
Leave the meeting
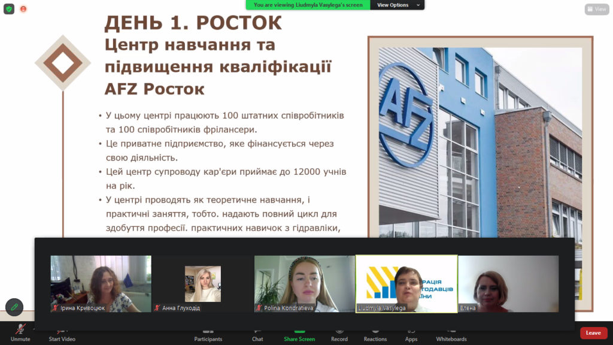(593, 333)
